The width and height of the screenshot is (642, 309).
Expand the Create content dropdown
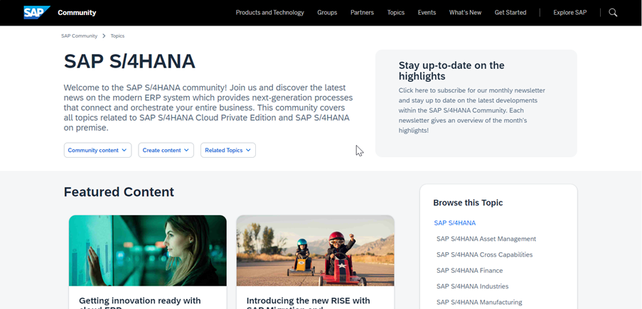pos(166,151)
